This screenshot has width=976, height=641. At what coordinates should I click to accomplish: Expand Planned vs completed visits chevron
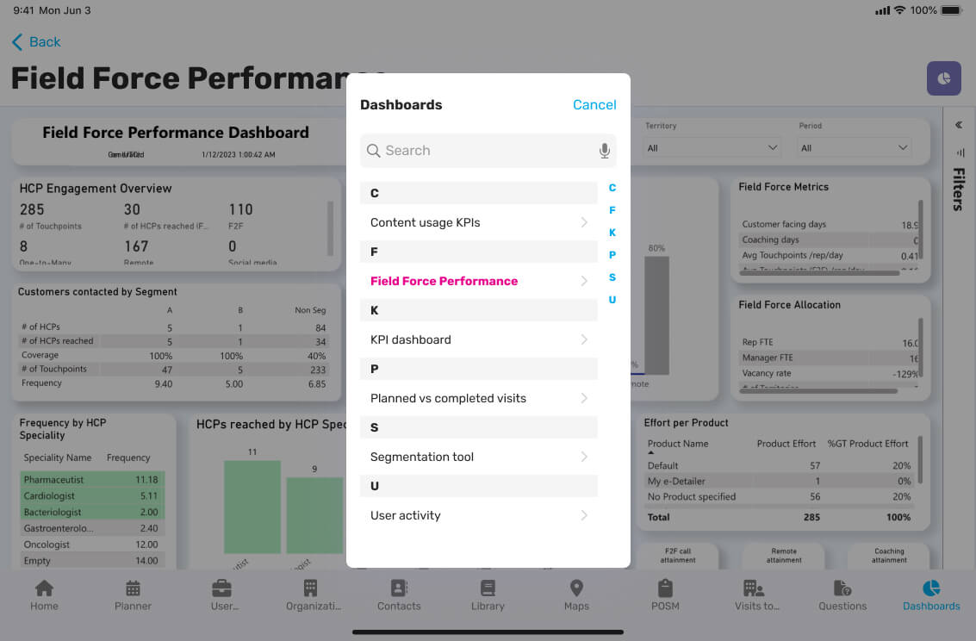(584, 398)
